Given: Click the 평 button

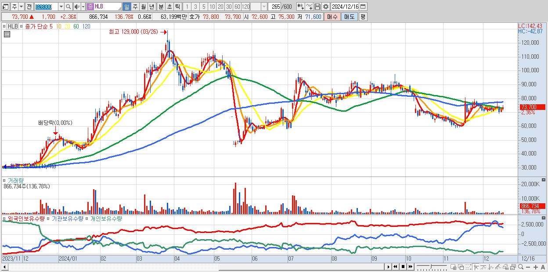Looking at the screenshot, I should [x=363, y=17].
